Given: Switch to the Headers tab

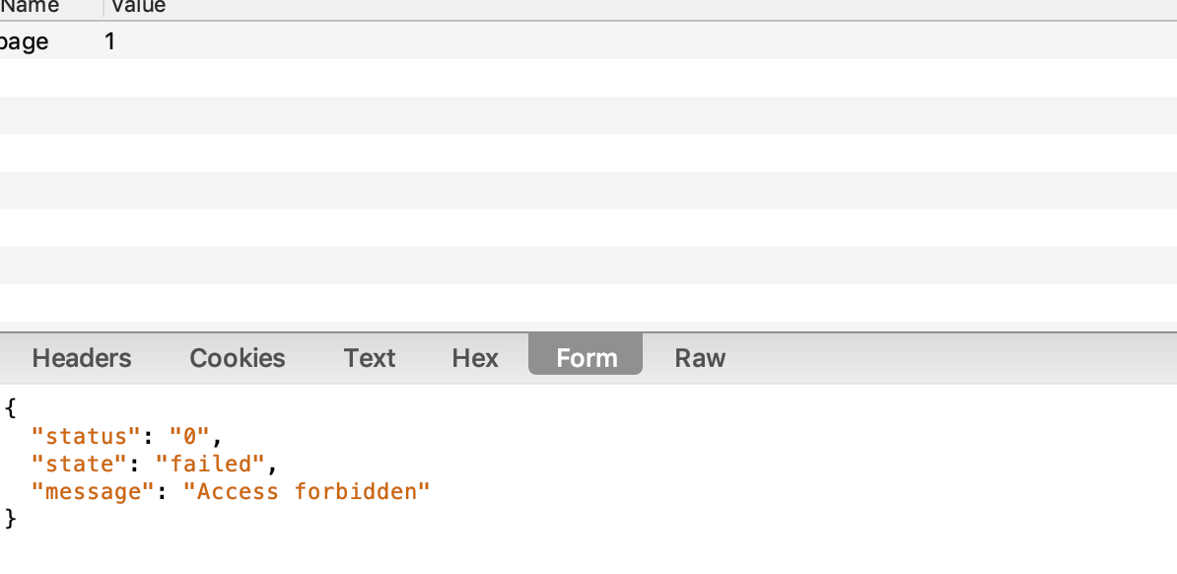Looking at the screenshot, I should pos(81,358).
